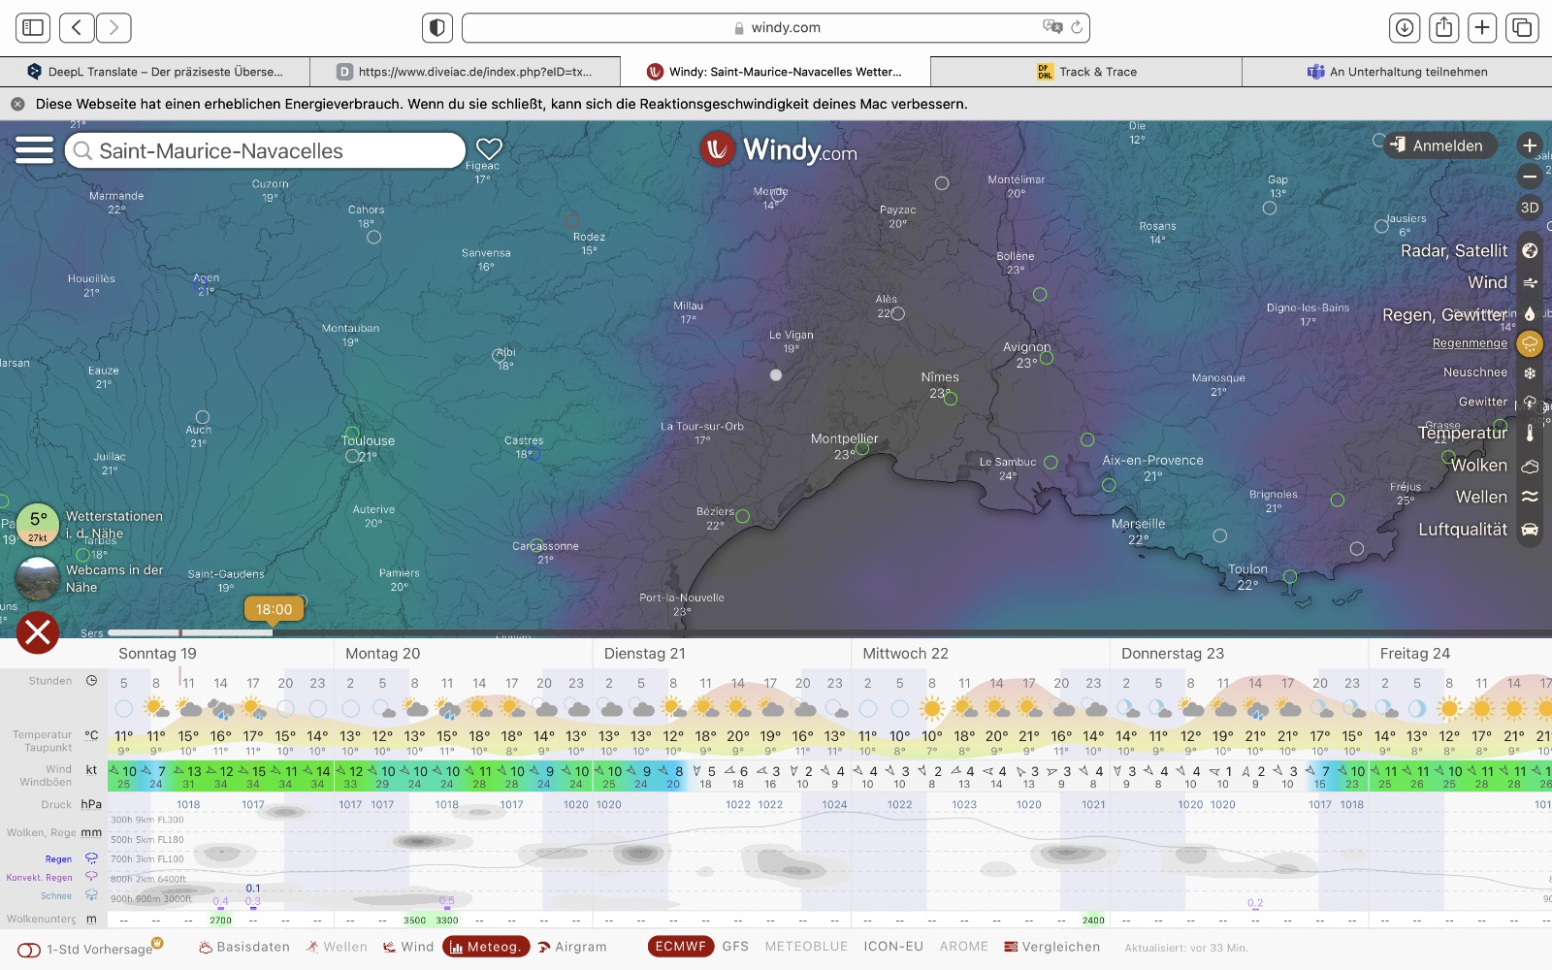Click the Saint-Maurice-Navacelles search field
The image size is (1552, 970).
(265, 151)
